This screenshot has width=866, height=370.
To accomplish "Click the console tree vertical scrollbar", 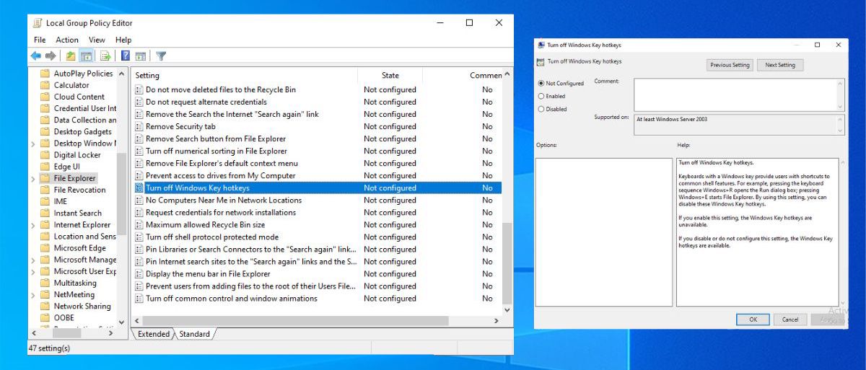I will click(121, 195).
